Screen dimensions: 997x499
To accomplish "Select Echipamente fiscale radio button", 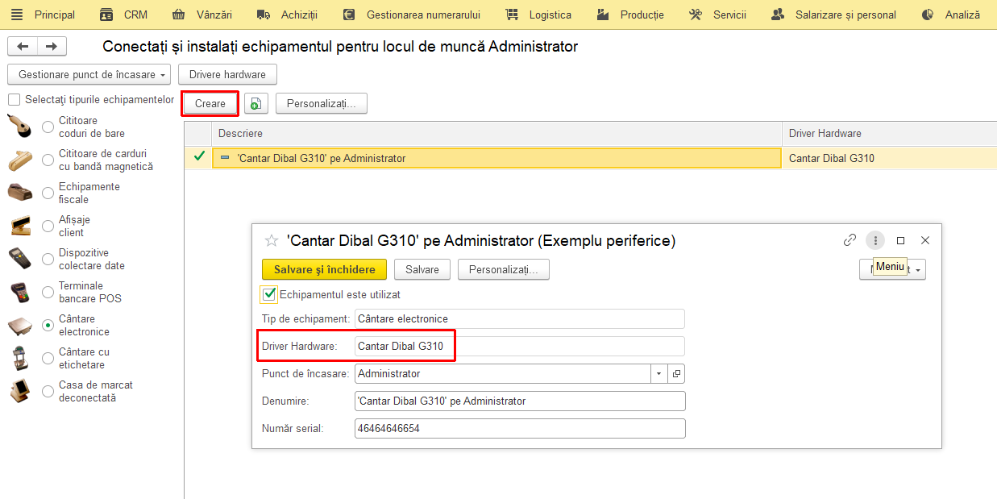I will [48, 193].
